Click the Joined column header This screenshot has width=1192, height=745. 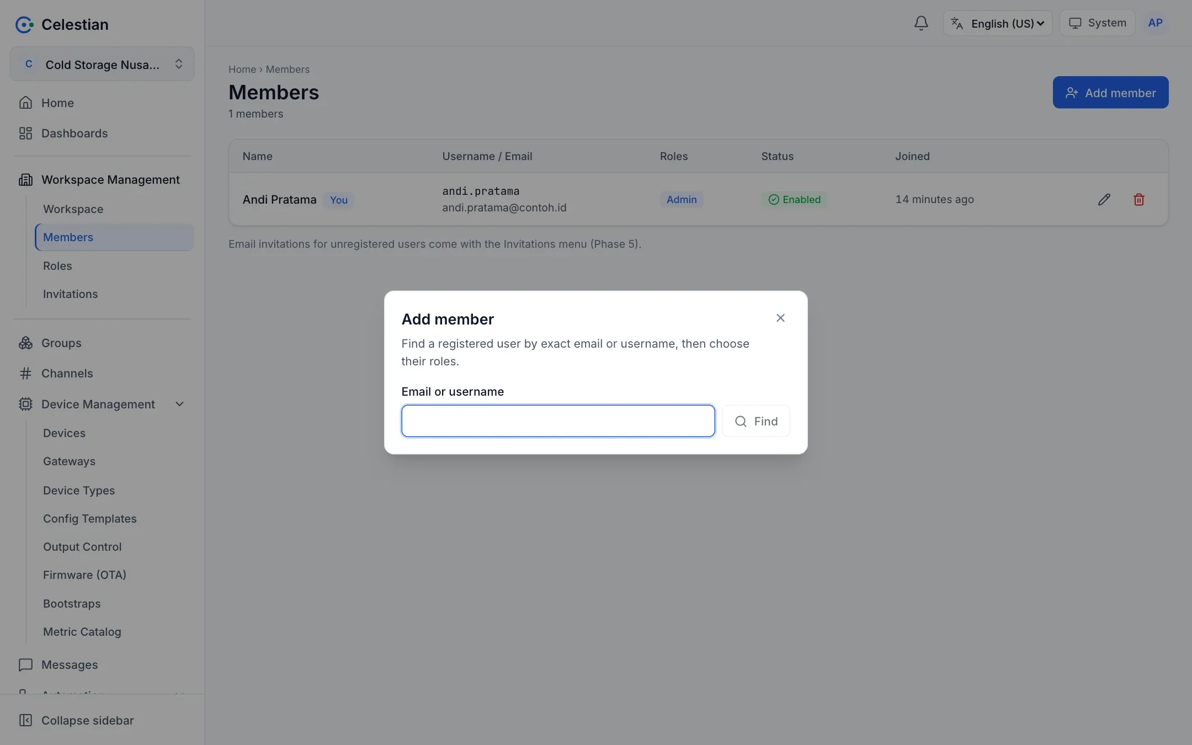pyautogui.click(x=912, y=156)
